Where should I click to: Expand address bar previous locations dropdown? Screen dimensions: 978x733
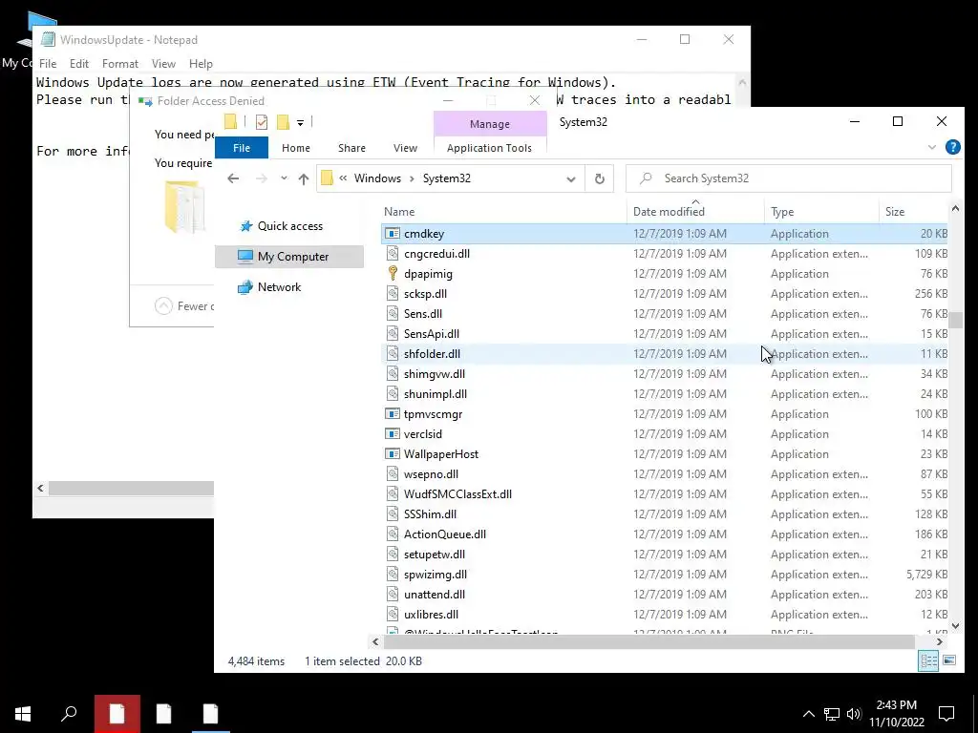click(x=571, y=178)
